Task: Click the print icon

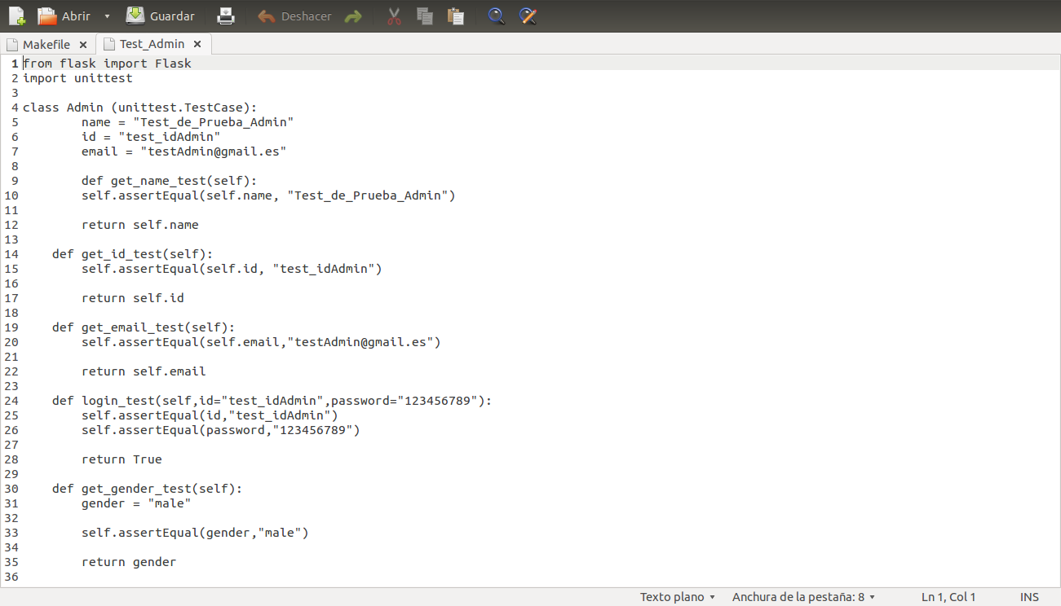Action: point(226,15)
